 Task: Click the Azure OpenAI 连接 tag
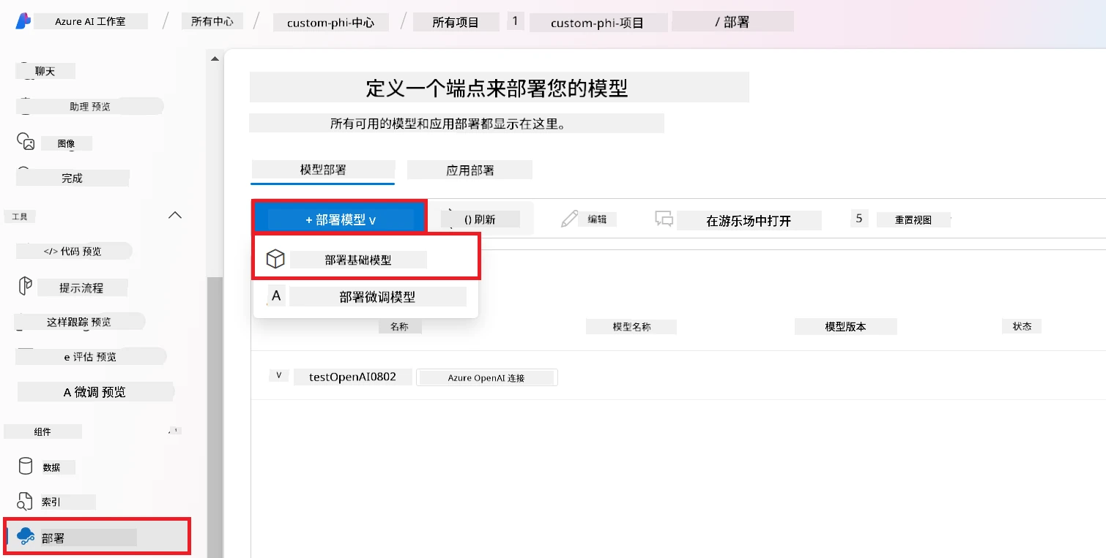[x=487, y=377]
